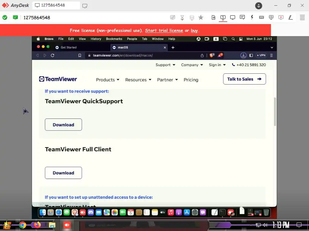Click Start trial license link
The image size is (309, 231).
(x=164, y=30)
